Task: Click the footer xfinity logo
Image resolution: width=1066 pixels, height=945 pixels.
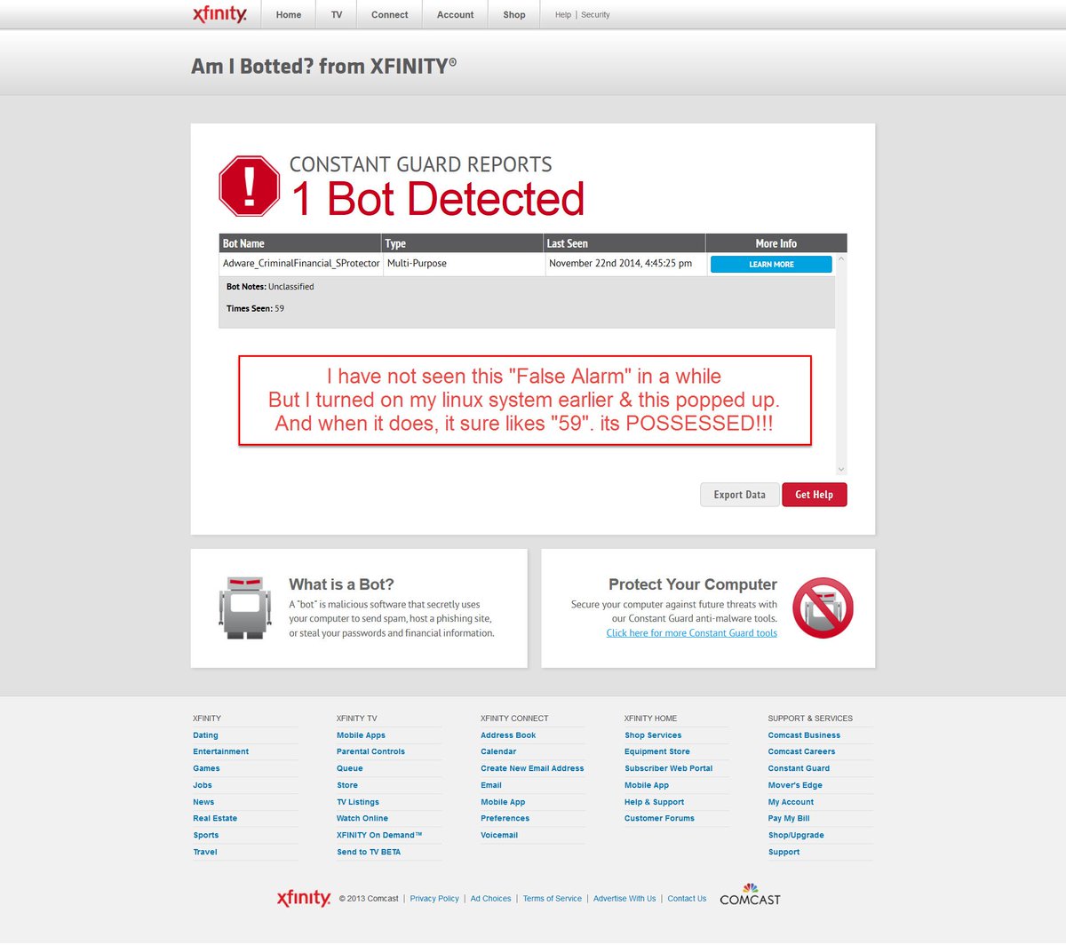Action: coord(304,898)
